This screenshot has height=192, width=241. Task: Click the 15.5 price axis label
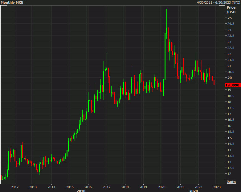pyautogui.click(x=231, y=132)
